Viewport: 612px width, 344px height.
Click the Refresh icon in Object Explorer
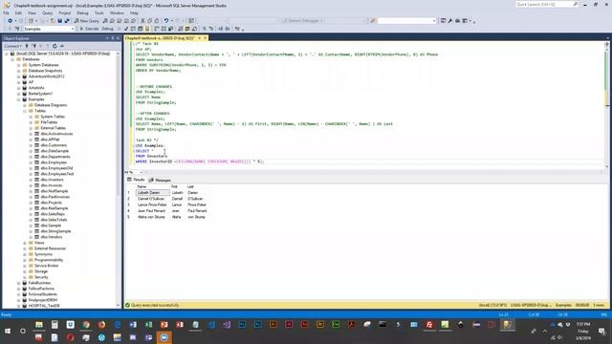55,46
